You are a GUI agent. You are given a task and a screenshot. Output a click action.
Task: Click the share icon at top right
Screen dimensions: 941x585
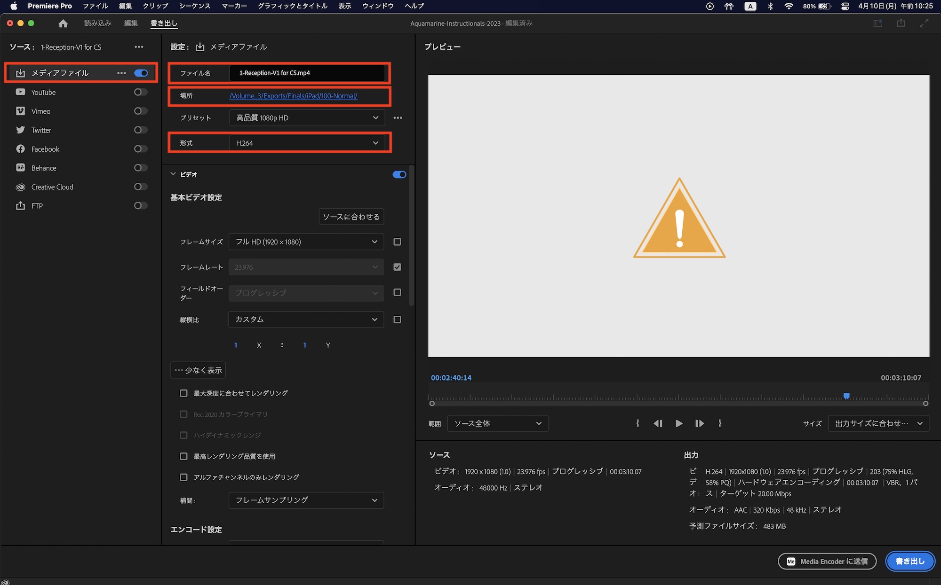pos(901,23)
